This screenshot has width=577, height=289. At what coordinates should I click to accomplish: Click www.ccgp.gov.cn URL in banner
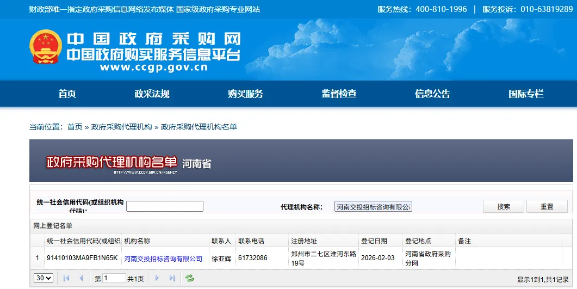tap(154, 67)
